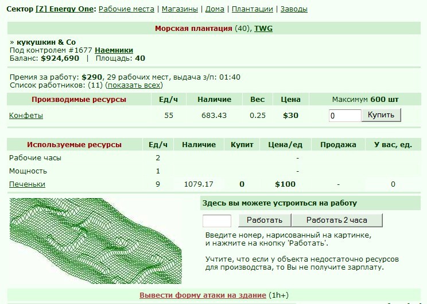Viewport: 427px width, 304px height.
Task: Click the candy purchase quantity field
Action: pyautogui.click(x=345, y=116)
